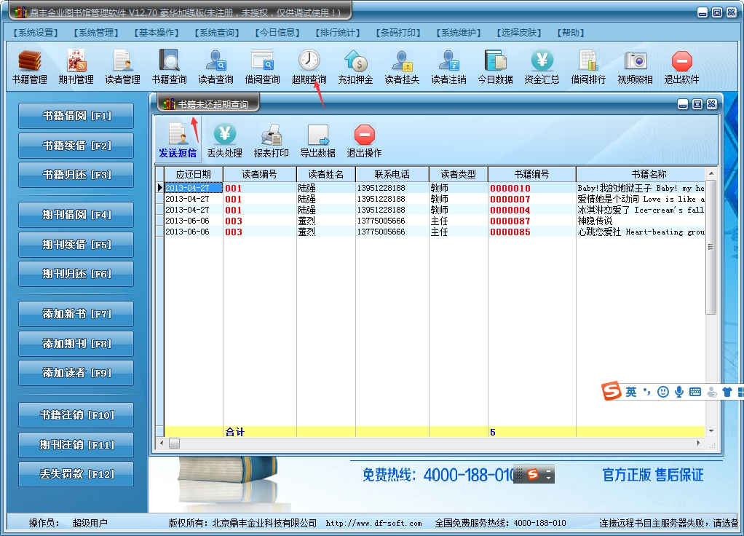
Task: Click the 超期查询 clock icon
Action: coord(309,61)
